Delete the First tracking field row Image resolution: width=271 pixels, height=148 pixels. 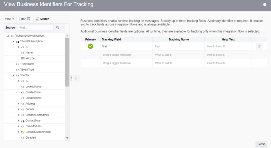pos(259,46)
